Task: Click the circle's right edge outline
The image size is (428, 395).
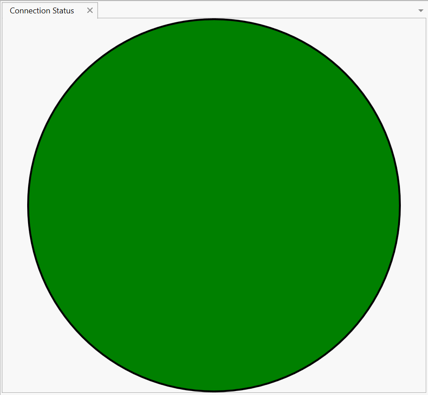Action: (399, 205)
